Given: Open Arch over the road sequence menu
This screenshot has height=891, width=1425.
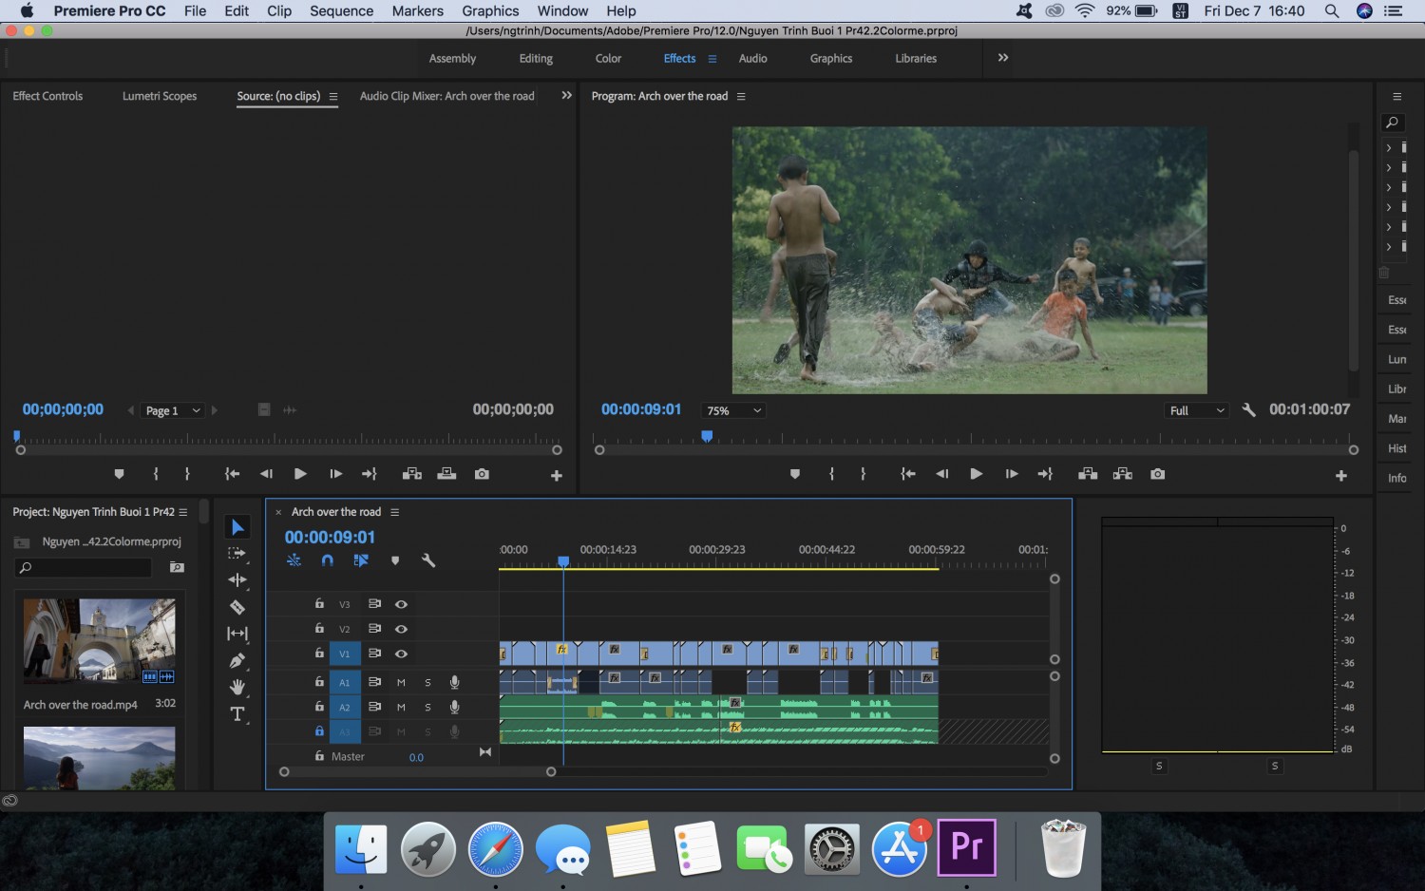Looking at the screenshot, I should 395,512.
